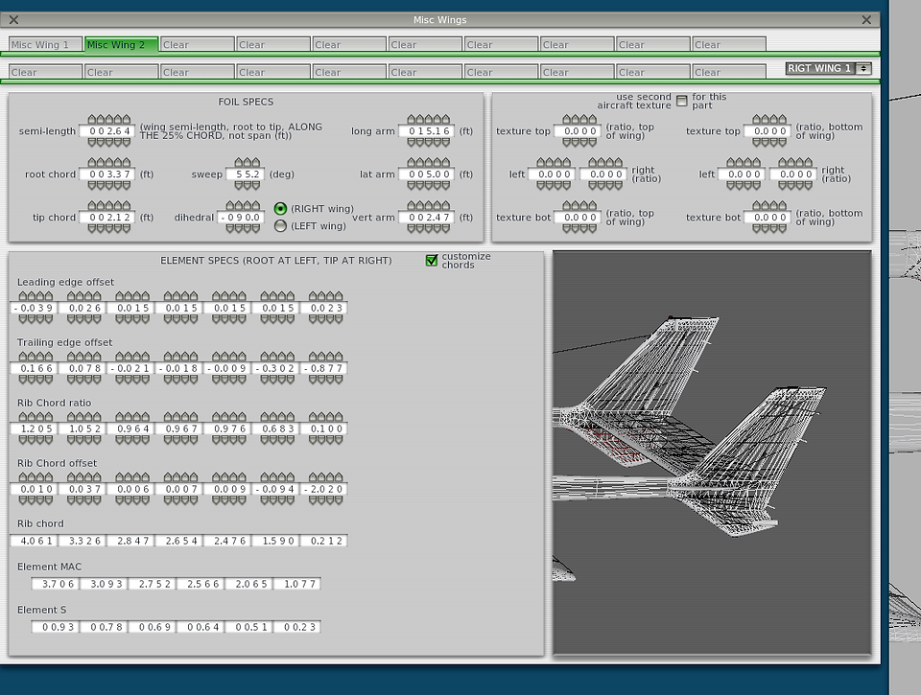
Task: Decrease root chord with its rightmost down arrow
Action: 127,185
